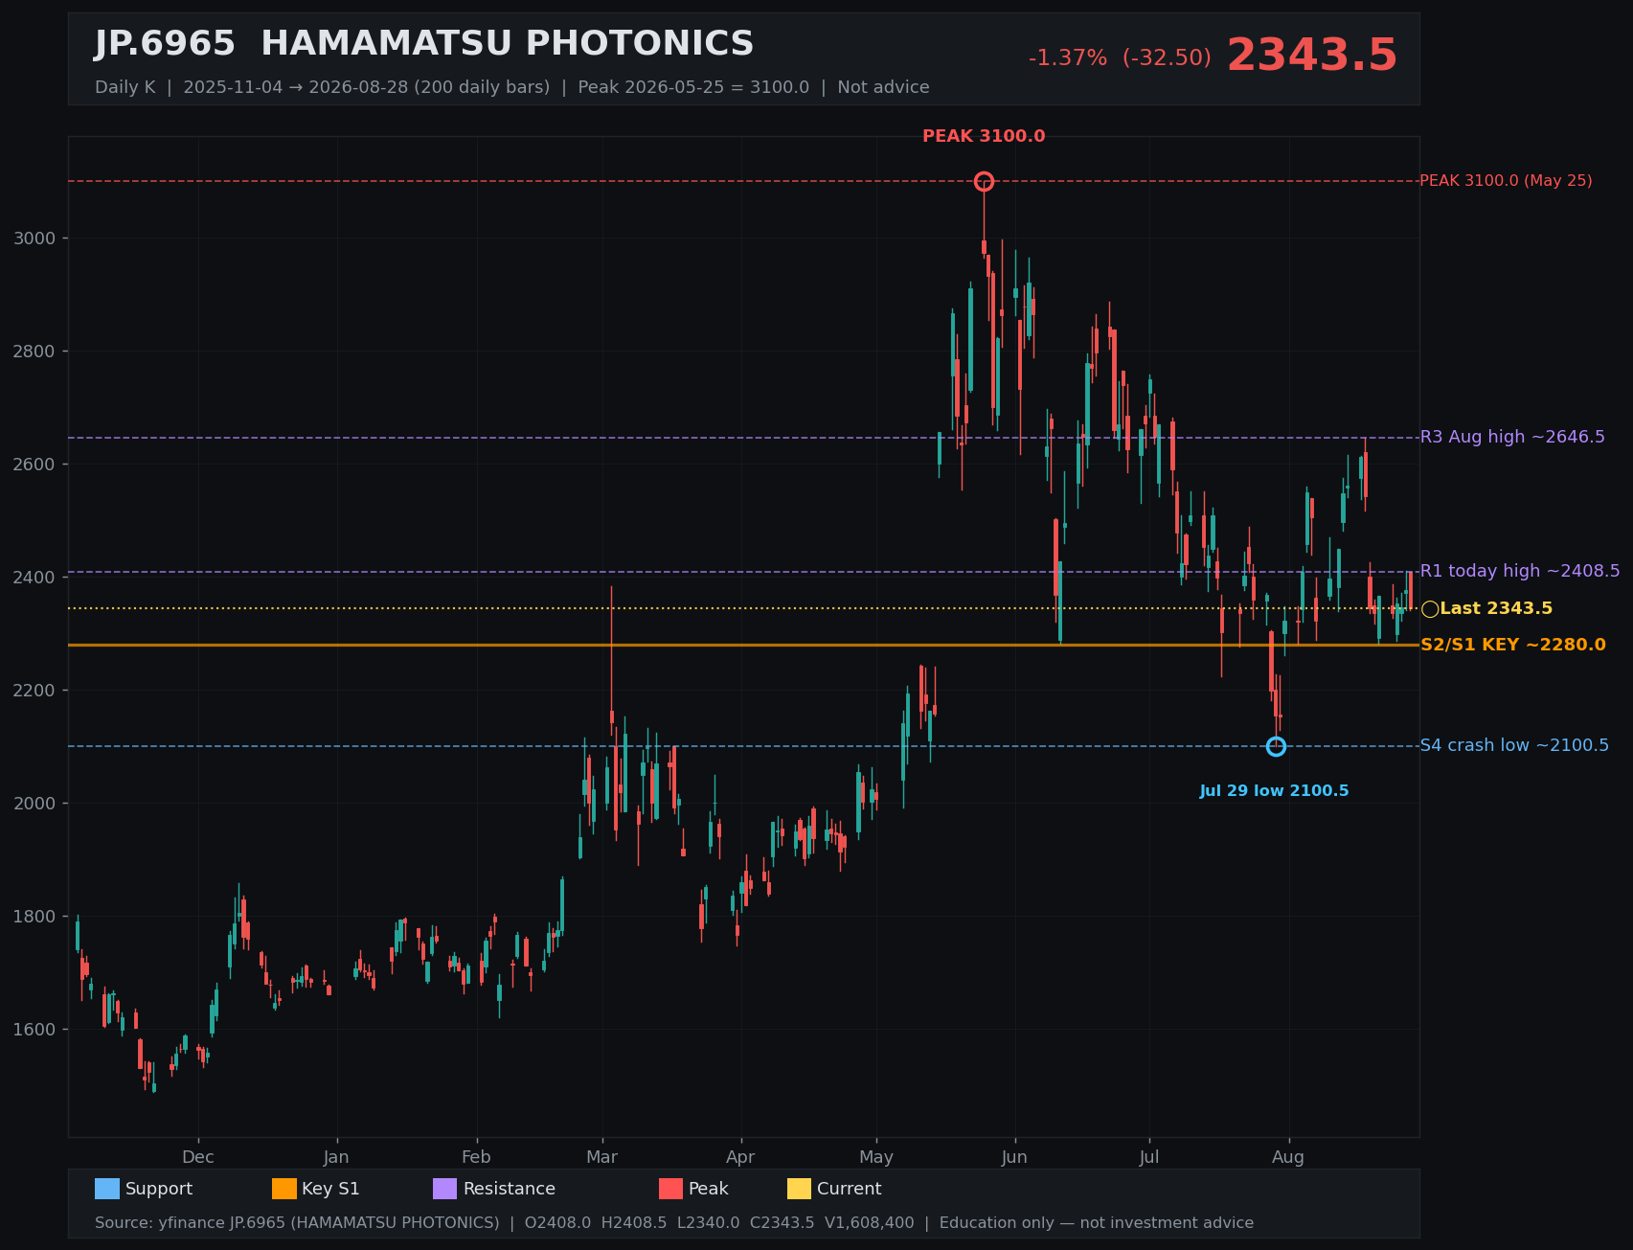Click the red Peak legend swatch
Viewport: 1633px width, 1250px height.
tap(670, 1189)
